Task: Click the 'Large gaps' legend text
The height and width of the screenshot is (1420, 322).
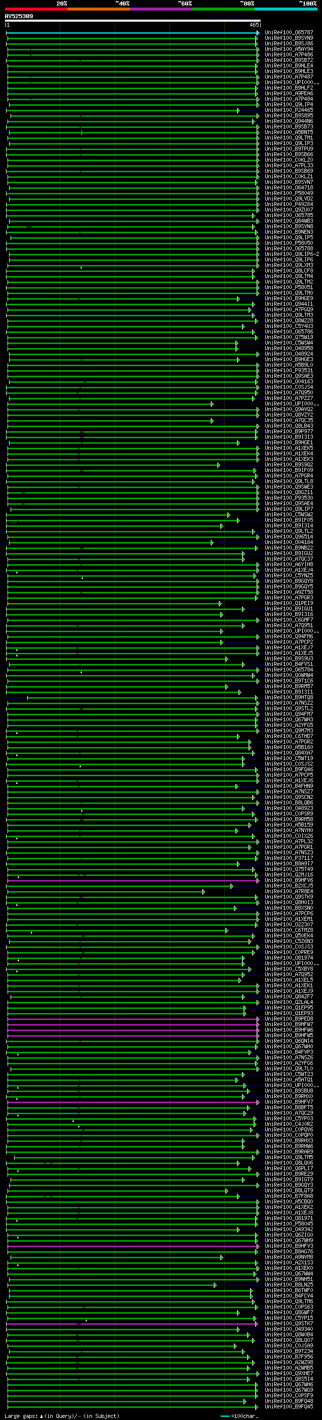Action: pos(21,1415)
